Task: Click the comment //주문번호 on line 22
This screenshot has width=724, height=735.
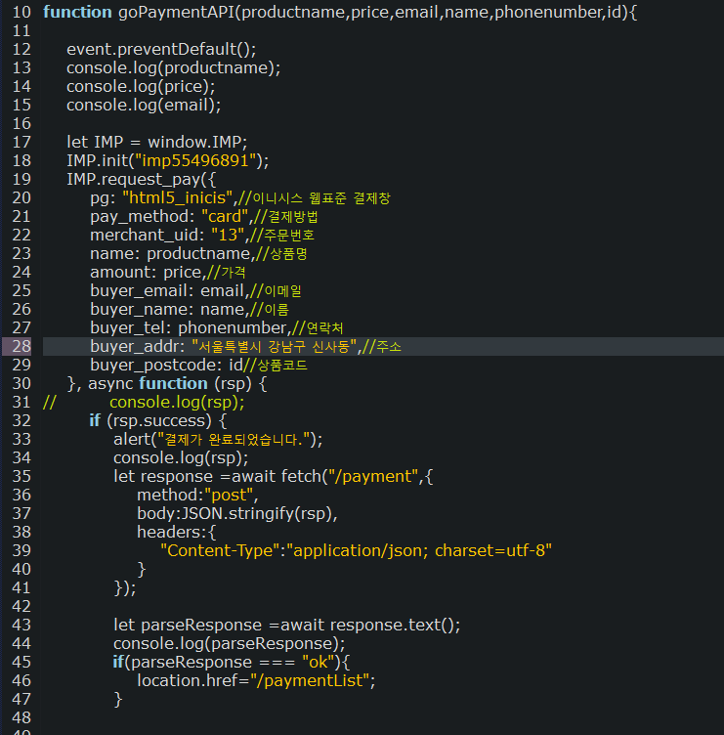Action: [x=282, y=235]
